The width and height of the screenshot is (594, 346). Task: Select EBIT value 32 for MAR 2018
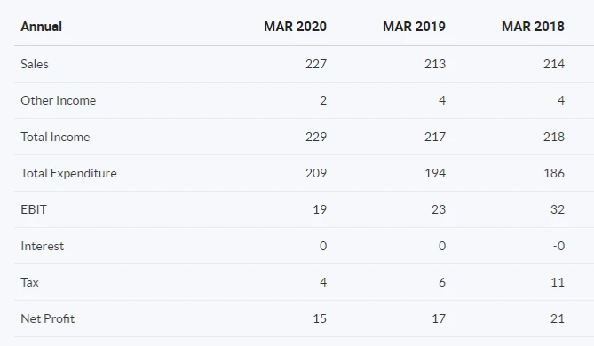[x=558, y=209]
